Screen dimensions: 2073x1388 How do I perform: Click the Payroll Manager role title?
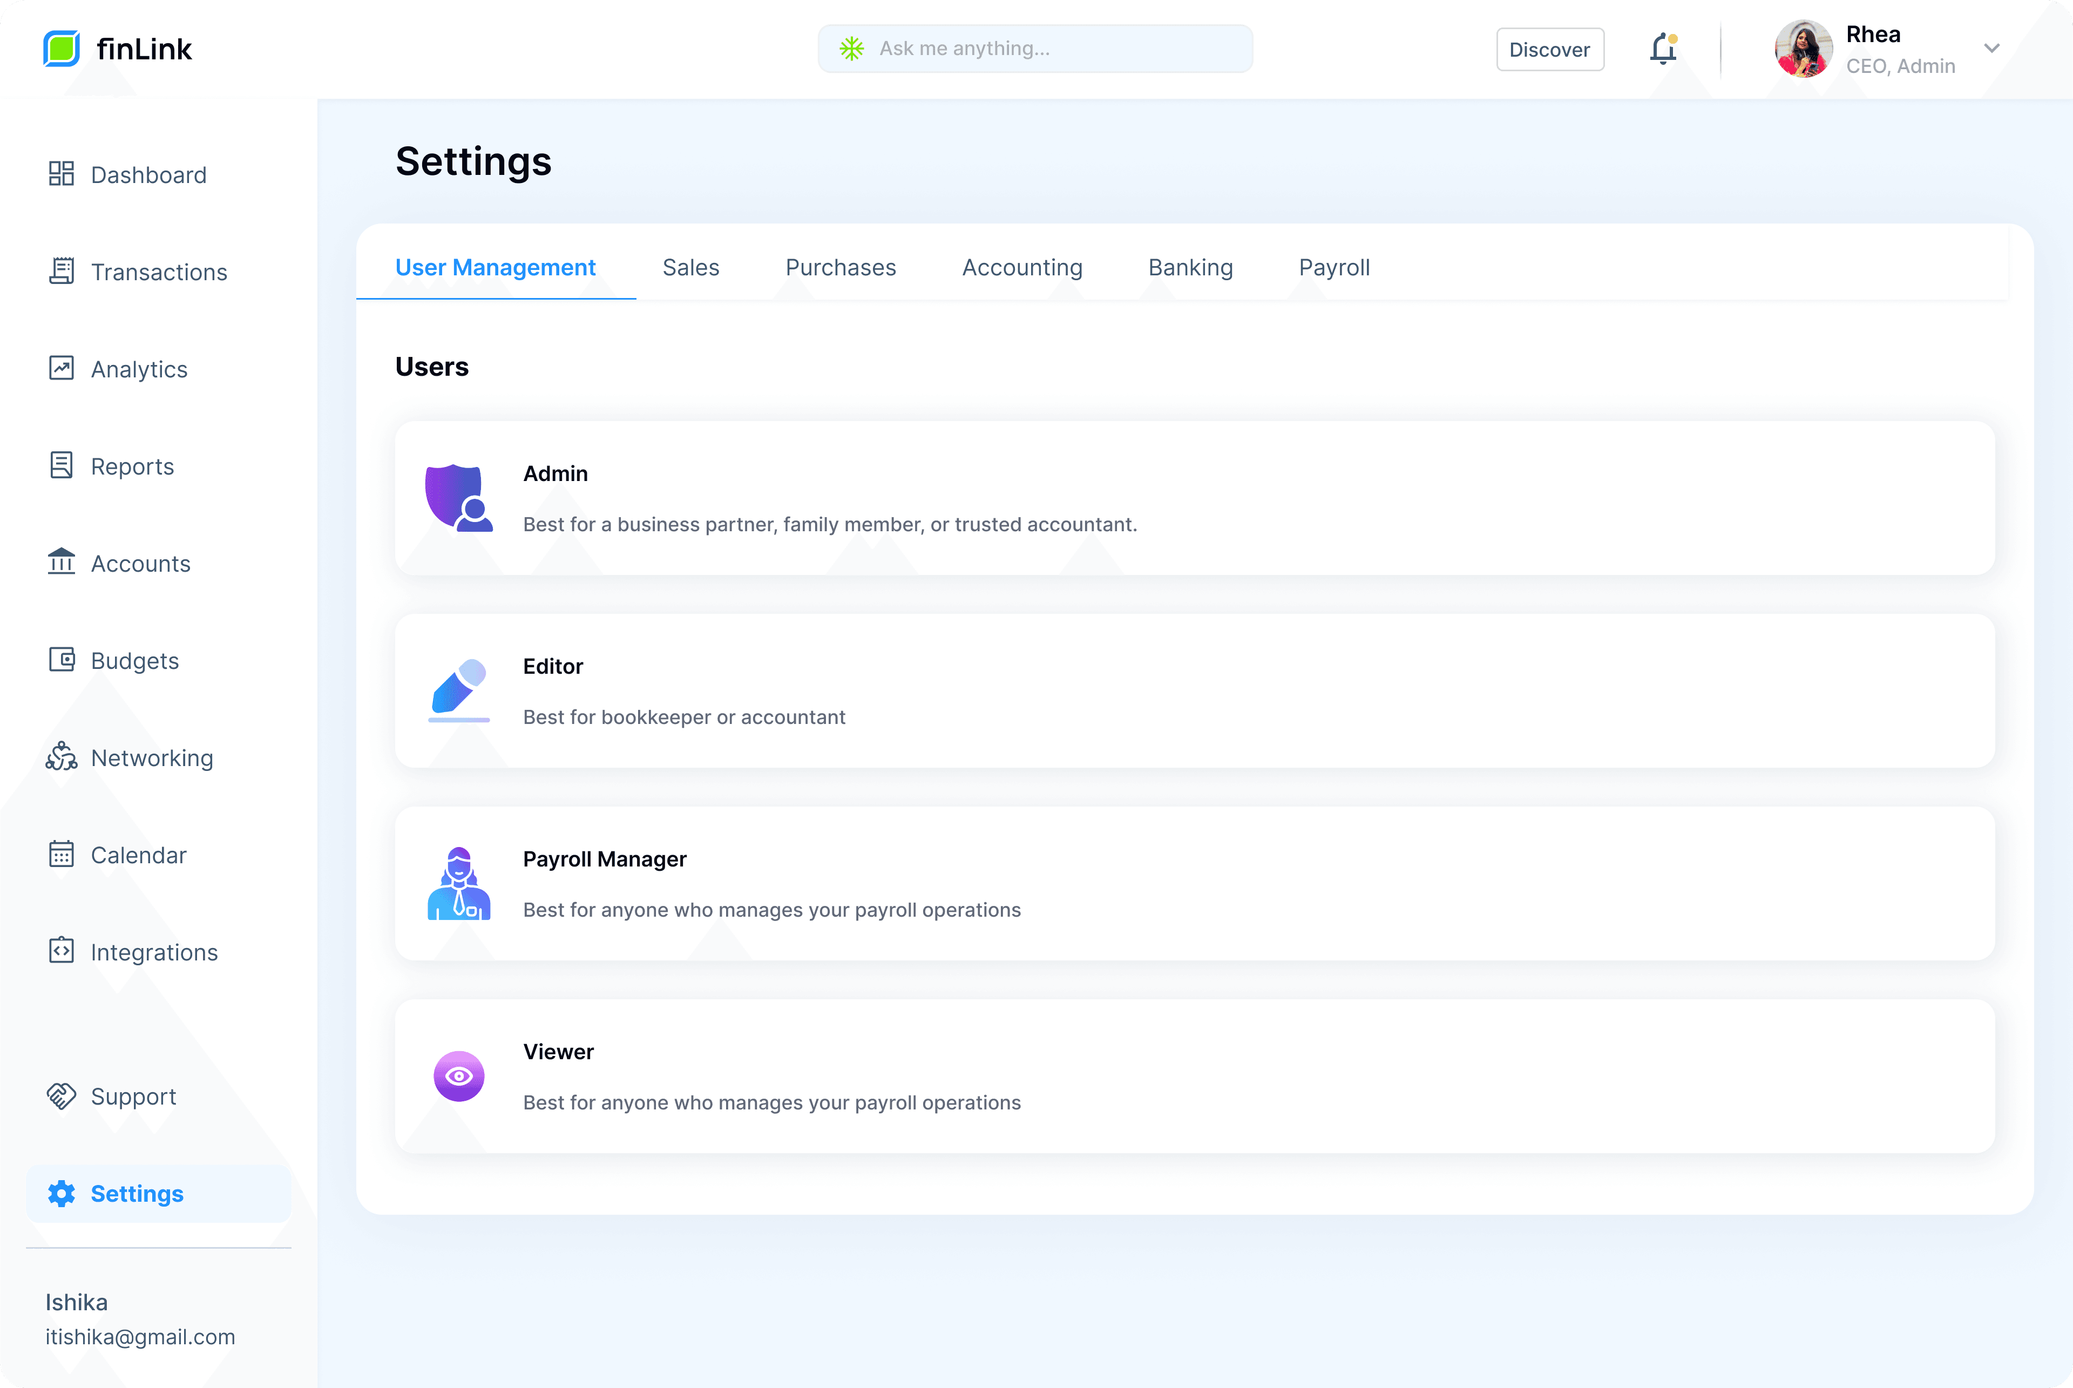(605, 859)
